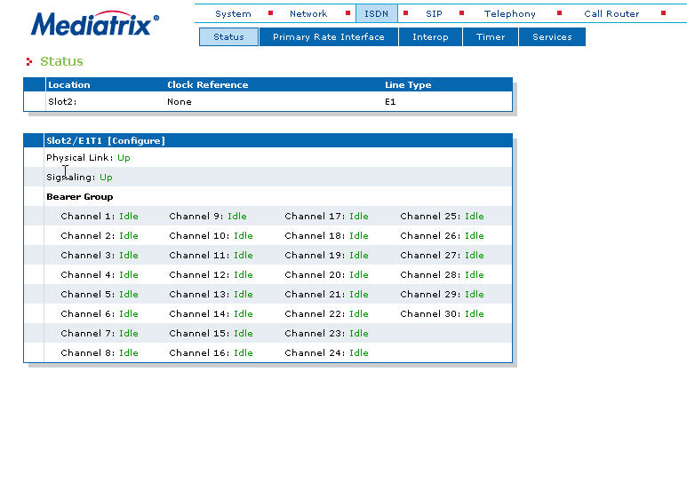Click Channel 29 Idle entry
687x498 pixels.
click(442, 294)
